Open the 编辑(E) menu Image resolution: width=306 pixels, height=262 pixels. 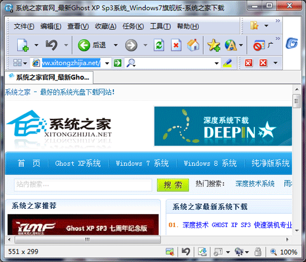51,26
